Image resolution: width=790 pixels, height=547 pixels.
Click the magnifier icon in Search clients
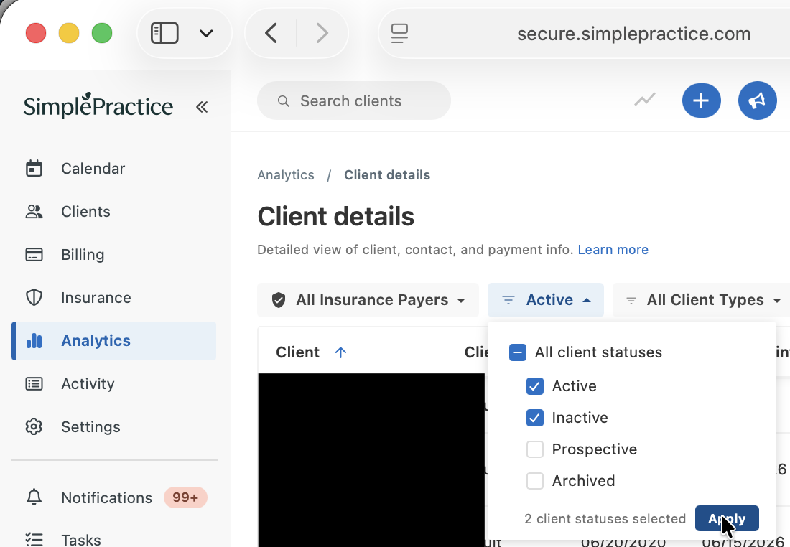[284, 101]
